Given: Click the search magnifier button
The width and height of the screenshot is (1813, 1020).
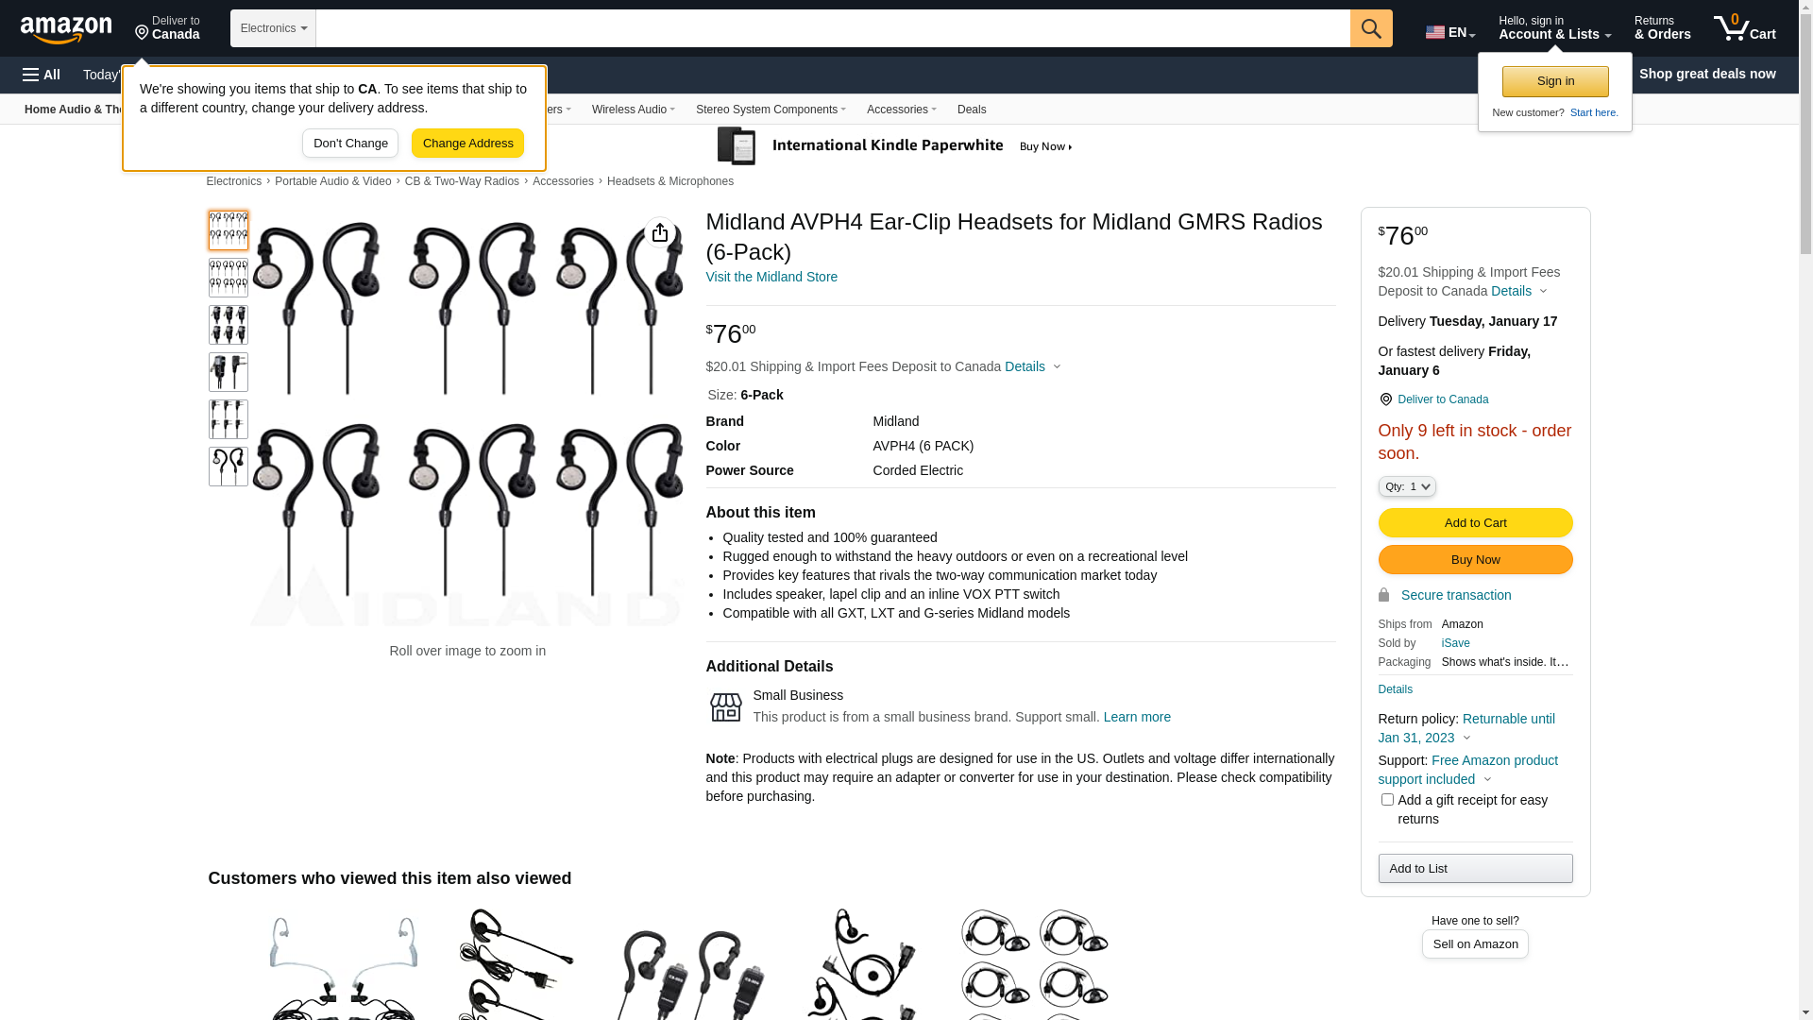Looking at the screenshot, I should coord(1371,28).
